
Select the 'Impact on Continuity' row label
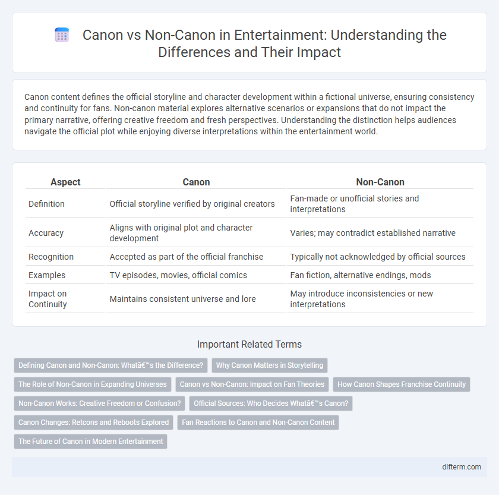click(48, 299)
